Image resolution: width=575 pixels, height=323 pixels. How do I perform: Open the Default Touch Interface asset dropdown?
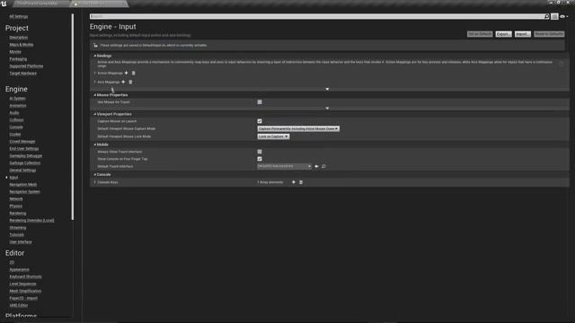[x=284, y=166]
